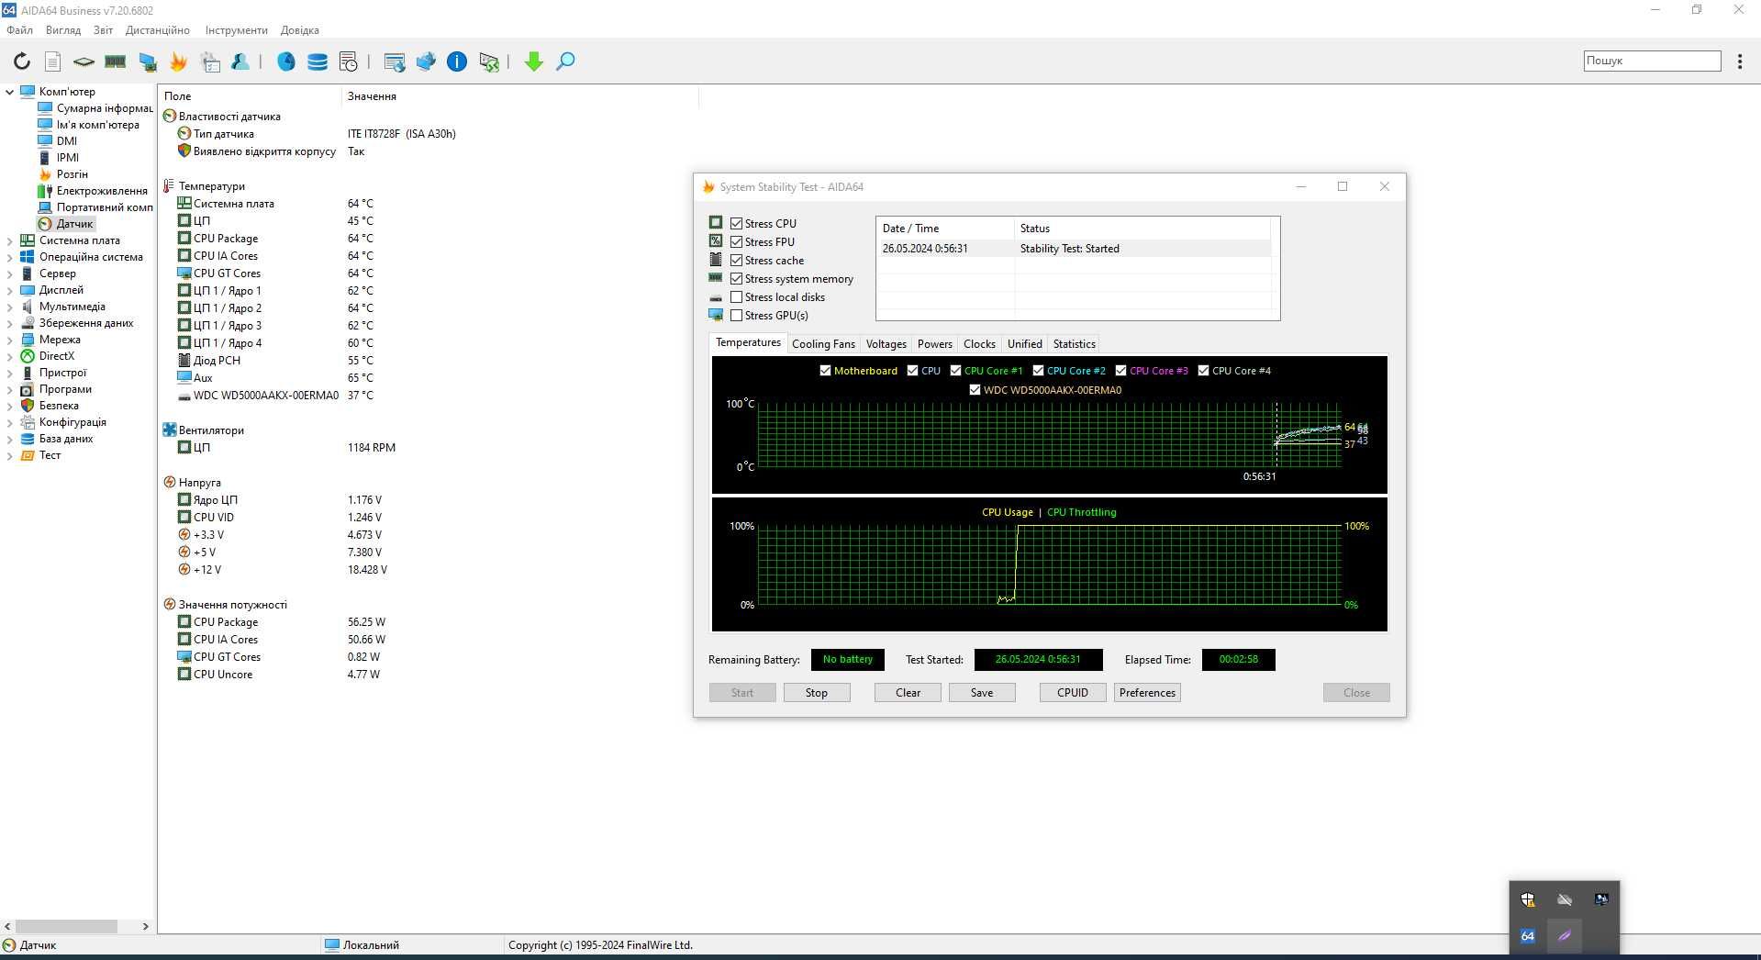Open the database stack toolbar icon
The height and width of the screenshot is (960, 1761).
click(x=318, y=61)
